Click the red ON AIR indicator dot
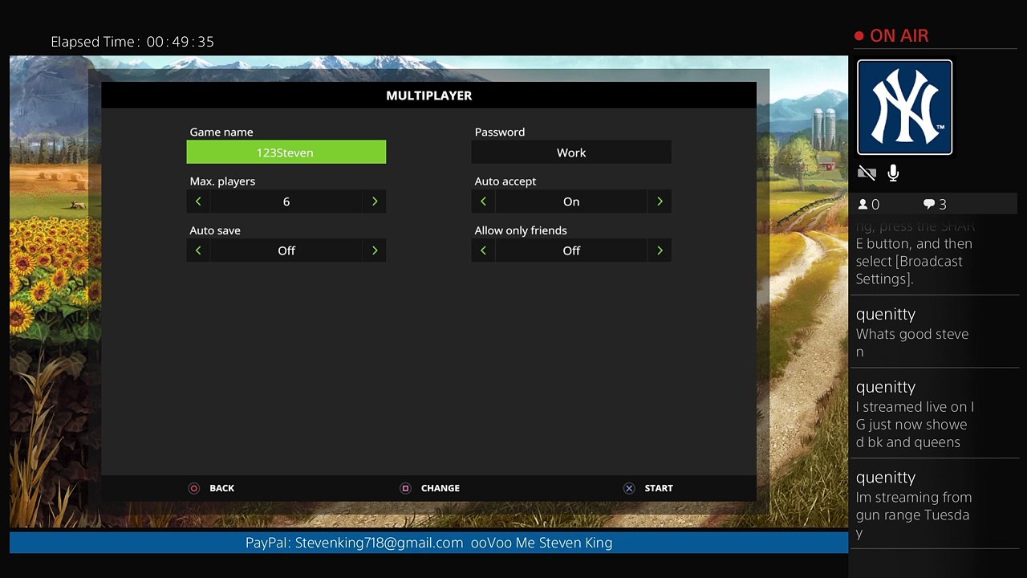 (859, 36)
